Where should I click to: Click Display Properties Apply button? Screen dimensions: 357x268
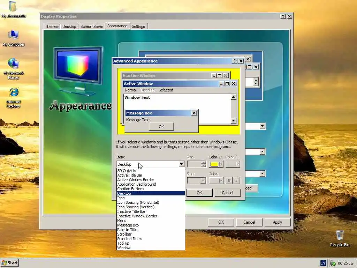[277, 222]
